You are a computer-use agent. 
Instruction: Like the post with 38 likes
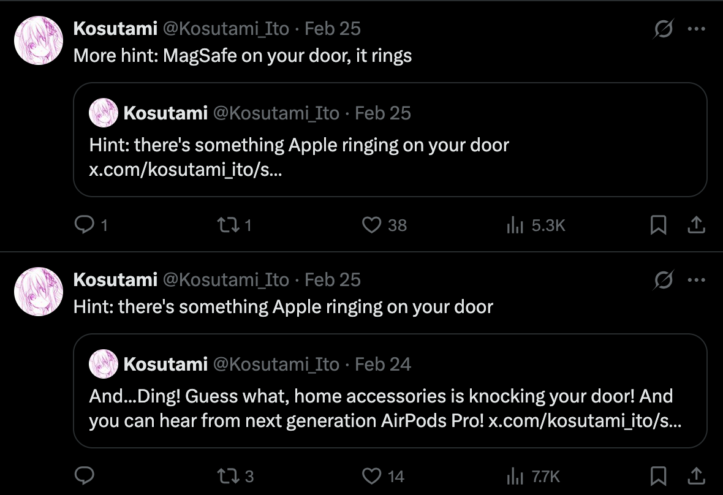(372, 225)
